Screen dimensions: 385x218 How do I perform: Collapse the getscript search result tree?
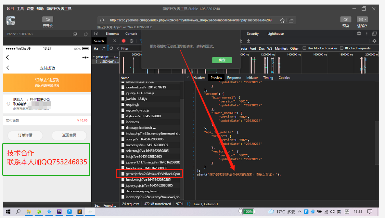coord(94,57)
